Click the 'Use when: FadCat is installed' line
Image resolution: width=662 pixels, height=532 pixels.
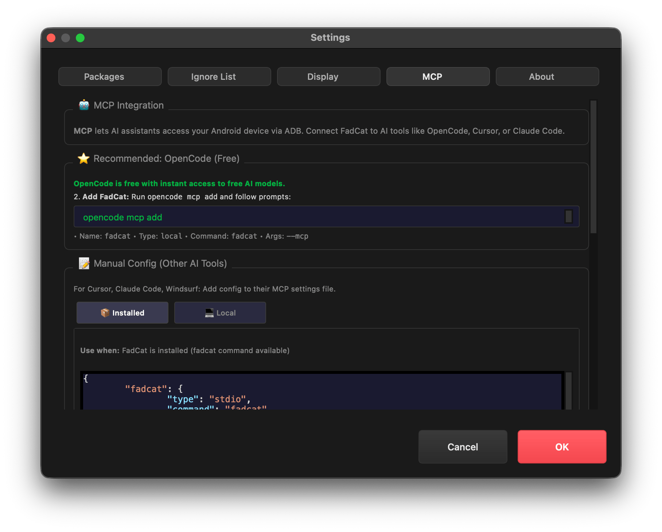tap(185, 351)
